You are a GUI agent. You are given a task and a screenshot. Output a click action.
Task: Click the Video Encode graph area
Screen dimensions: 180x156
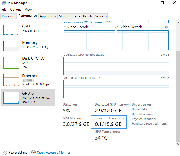(89, 40)
